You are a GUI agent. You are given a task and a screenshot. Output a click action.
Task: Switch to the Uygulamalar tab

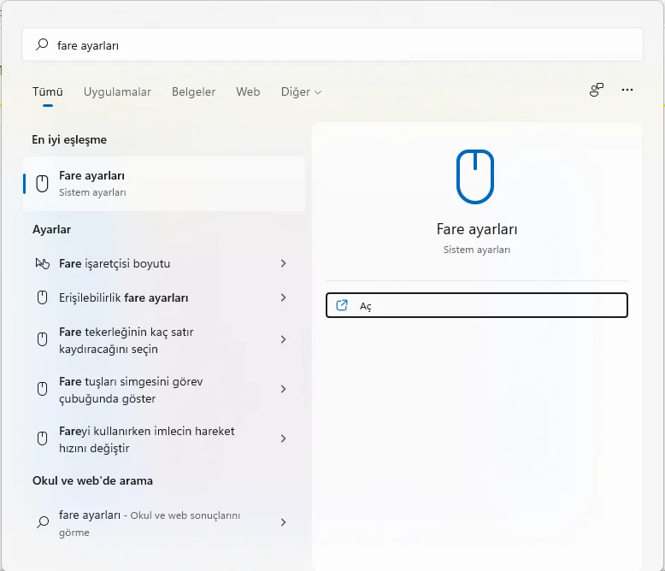coord(117,91)
